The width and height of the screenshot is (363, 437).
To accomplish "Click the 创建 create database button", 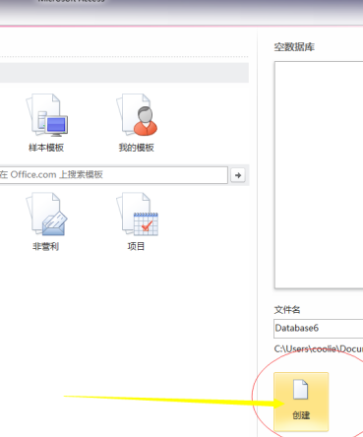I will tap(301, 402).
